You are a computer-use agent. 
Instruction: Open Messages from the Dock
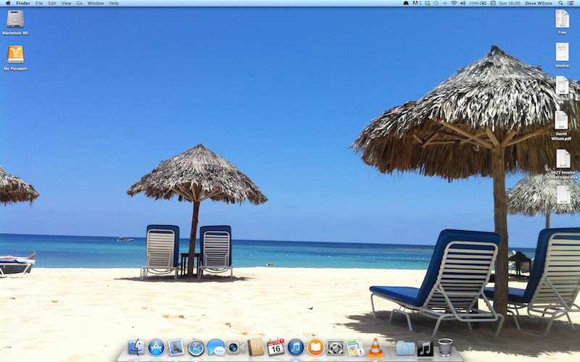[215, 348]
